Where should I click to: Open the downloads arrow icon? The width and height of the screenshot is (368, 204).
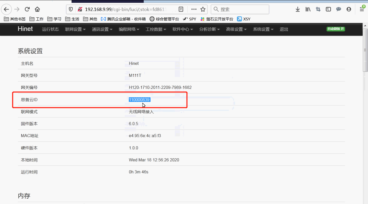[297, 9]
